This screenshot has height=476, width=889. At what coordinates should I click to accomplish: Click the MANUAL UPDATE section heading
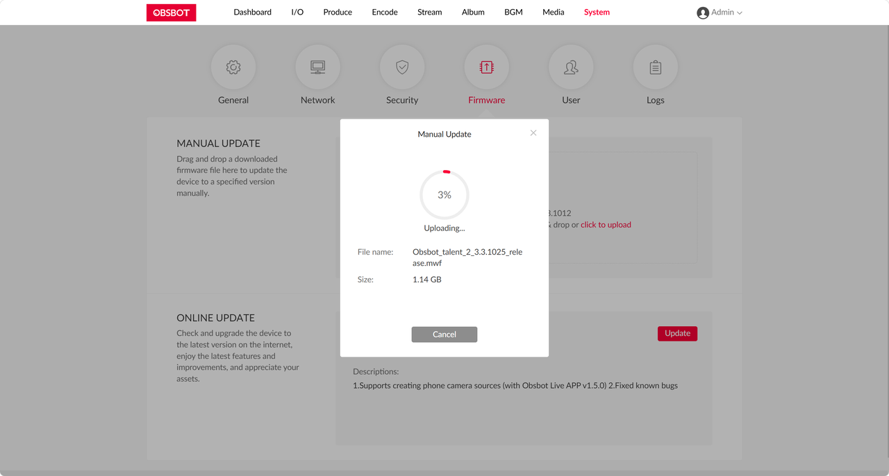click(218, 144)
